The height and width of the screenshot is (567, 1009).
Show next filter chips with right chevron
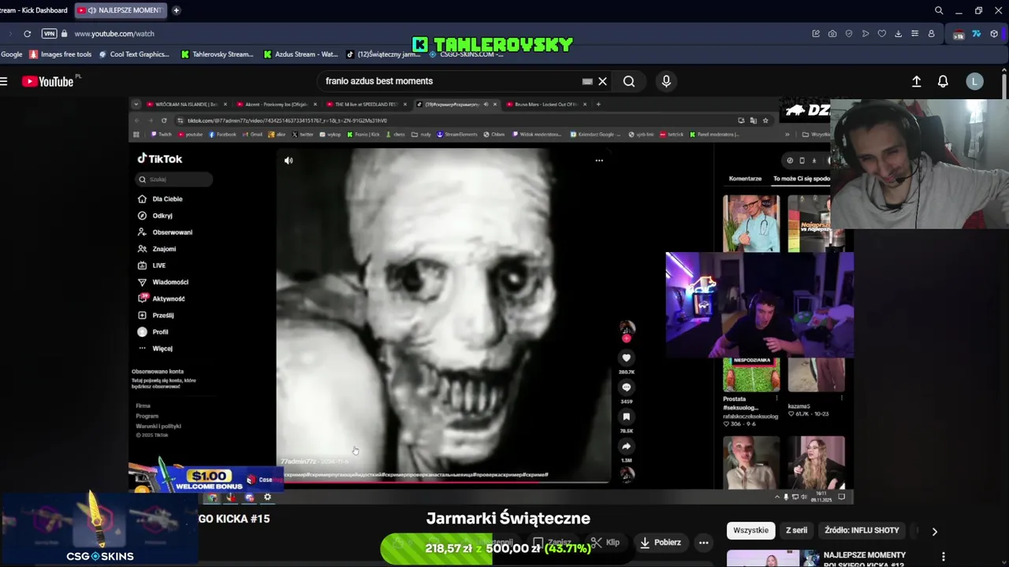point(934,531)
